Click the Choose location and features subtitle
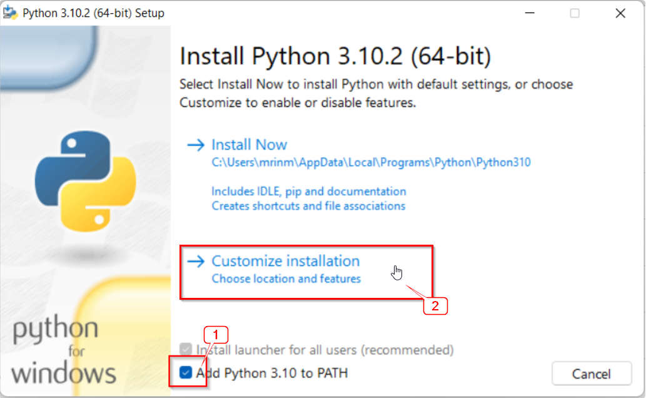The image size is (646, 398). coord(286,279)
